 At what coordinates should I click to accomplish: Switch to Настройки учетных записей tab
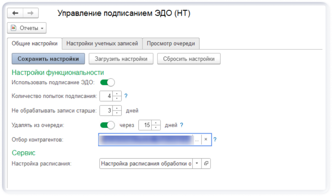(102, 43)
